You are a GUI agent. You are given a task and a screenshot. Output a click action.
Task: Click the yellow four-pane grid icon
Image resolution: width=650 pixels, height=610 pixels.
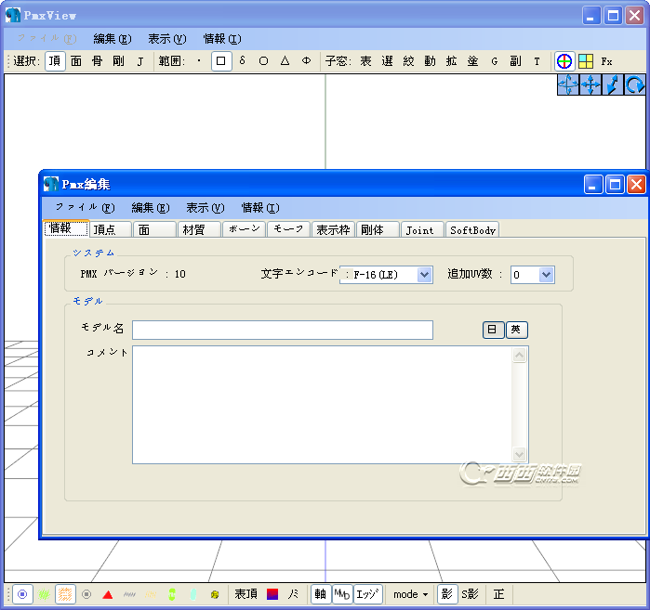point(586,61)
